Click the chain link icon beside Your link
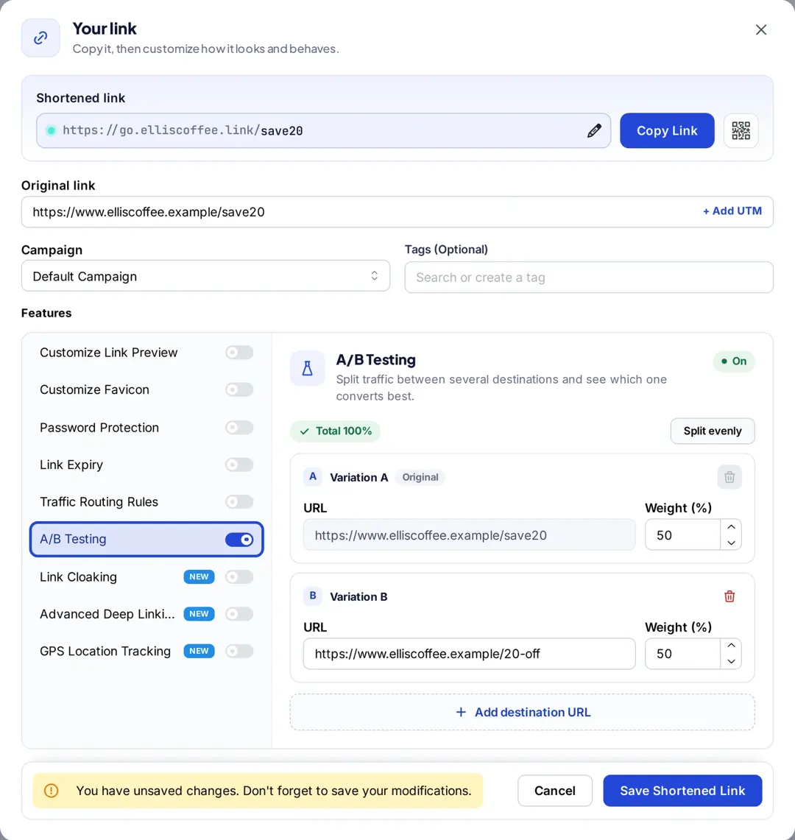The width and height of the screenshot is (795, 840). tap(40, 38)
